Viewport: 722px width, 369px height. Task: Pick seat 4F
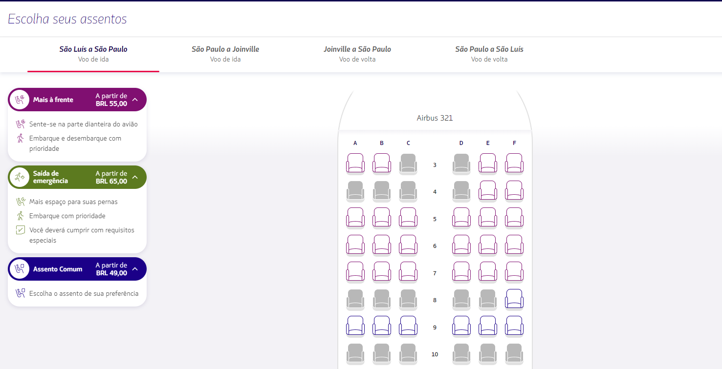[514, 191]
